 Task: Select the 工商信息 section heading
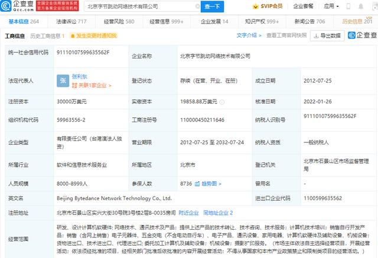pyautogui.click(x=15, y=36)
